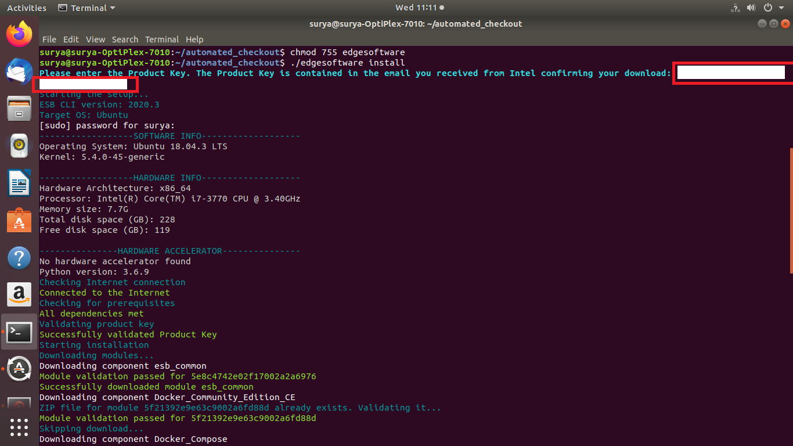Click 'Successfully downloaded module esb_common' line
This screenshot has height=446, width=793.
(146, 387)
